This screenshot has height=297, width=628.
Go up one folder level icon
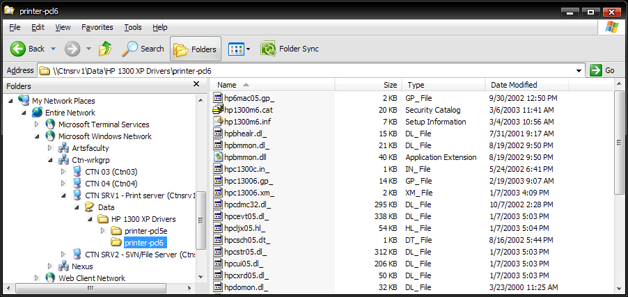point(105,49)
